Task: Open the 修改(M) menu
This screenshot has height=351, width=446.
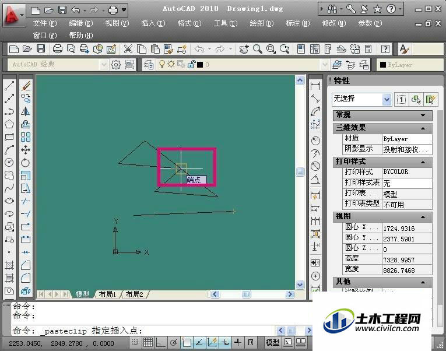Action: pos(334,23)
